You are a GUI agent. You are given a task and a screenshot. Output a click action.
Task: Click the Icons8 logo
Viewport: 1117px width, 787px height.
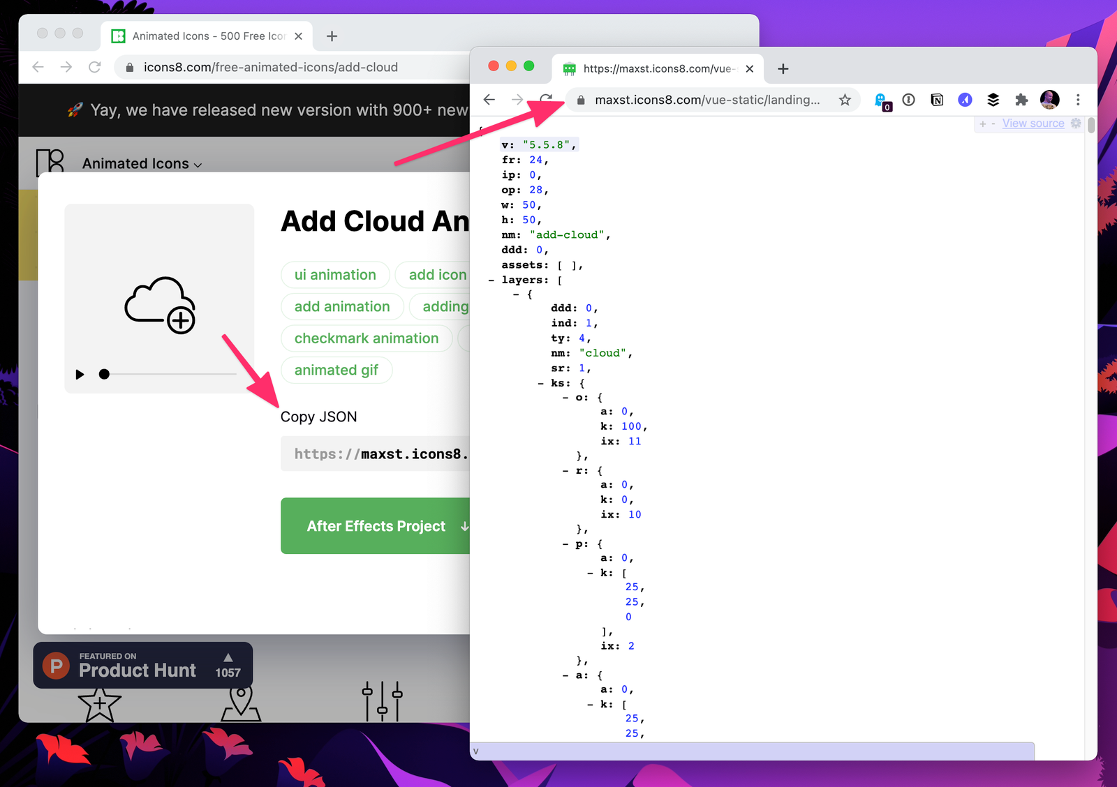pyautogui.click(x=50, y=163)
